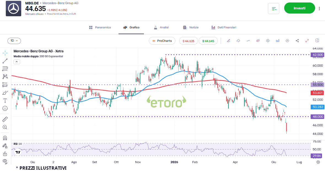Expand chart to fullscreen
Viewport: 325px width, 171px height.
[307, 41]
